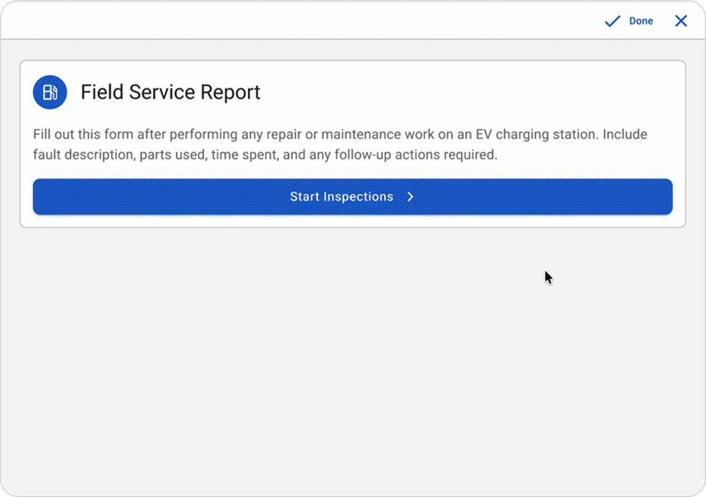Click the blue EV charging station icon
The image size is (706, 497).
point(50,92)
